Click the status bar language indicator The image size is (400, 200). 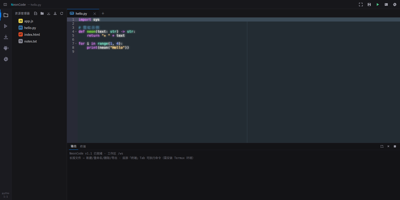click(x=5, y=193)
